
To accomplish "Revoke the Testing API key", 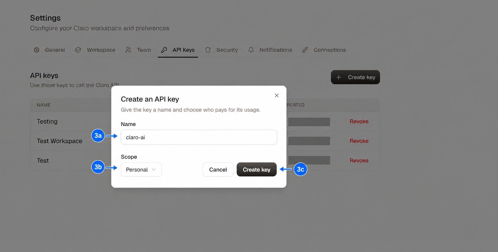I will [x=359, y=121].
